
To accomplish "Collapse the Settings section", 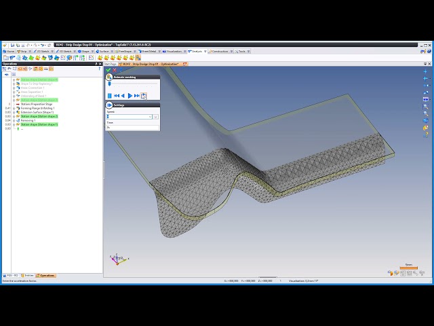I will point(109,105).
